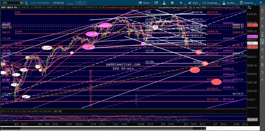Click the Share icon in the toolbar
Viewport: 265px width, 131px height.
pyautogui.click(x=144, y=3)
